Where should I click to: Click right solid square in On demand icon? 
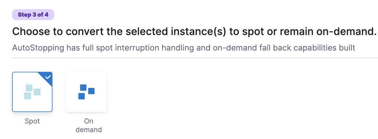(91, 91)
